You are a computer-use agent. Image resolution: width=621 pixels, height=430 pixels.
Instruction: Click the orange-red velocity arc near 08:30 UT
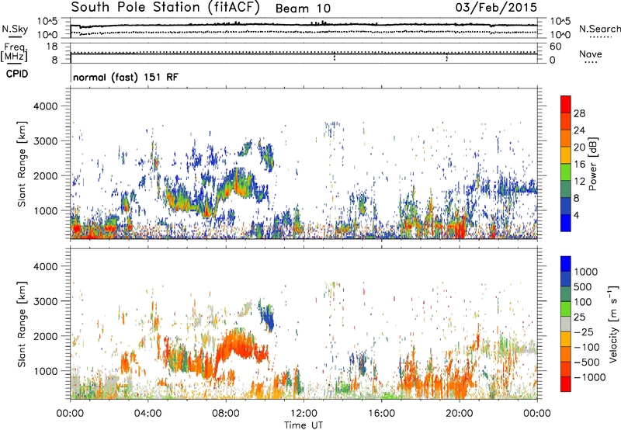pos(238,345)
